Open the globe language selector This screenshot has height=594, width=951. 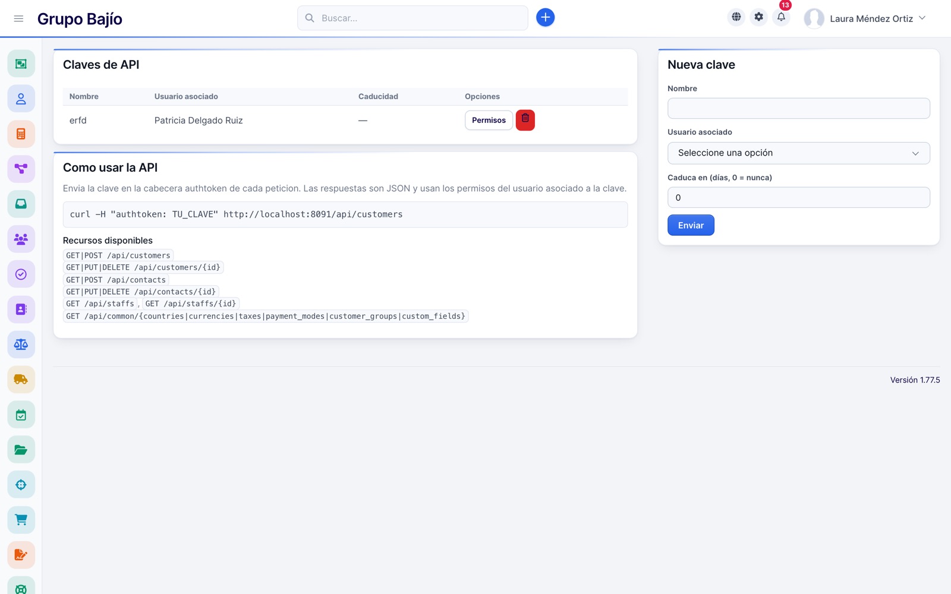(736, 17)
